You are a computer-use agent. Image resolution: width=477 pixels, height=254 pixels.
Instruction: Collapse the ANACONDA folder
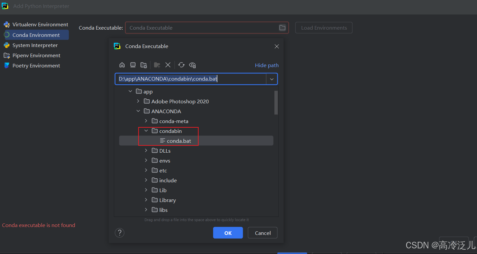coord(138,111)
